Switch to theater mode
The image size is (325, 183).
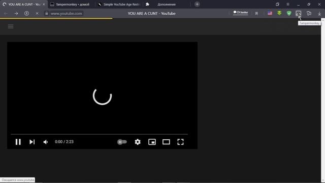[166, 142]
